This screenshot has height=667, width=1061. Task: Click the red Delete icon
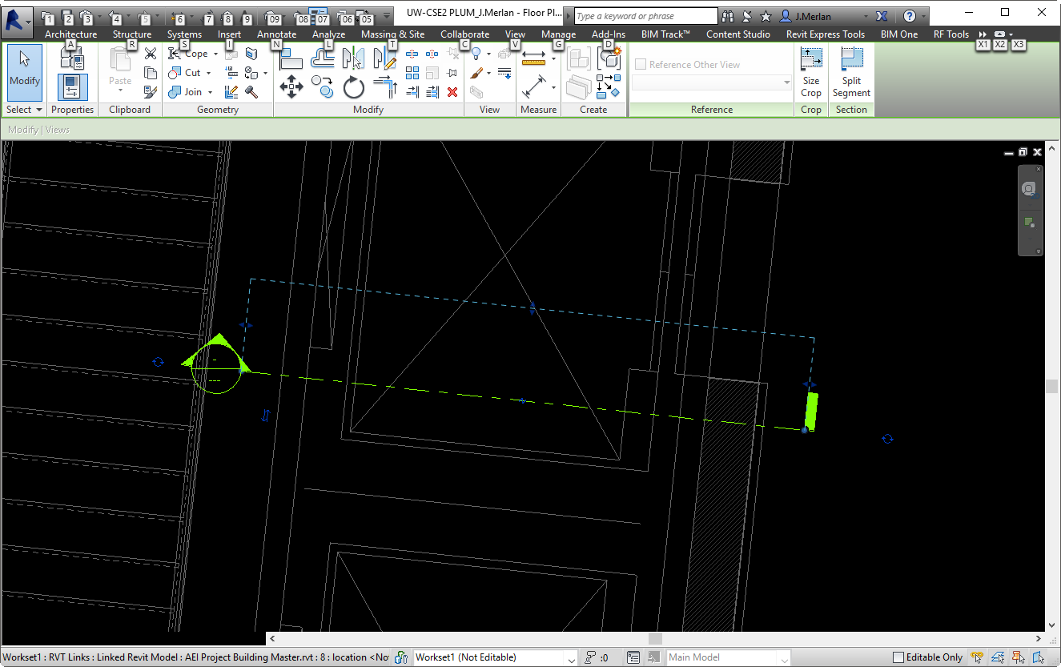pyautogui.click(x=452, y=92)
